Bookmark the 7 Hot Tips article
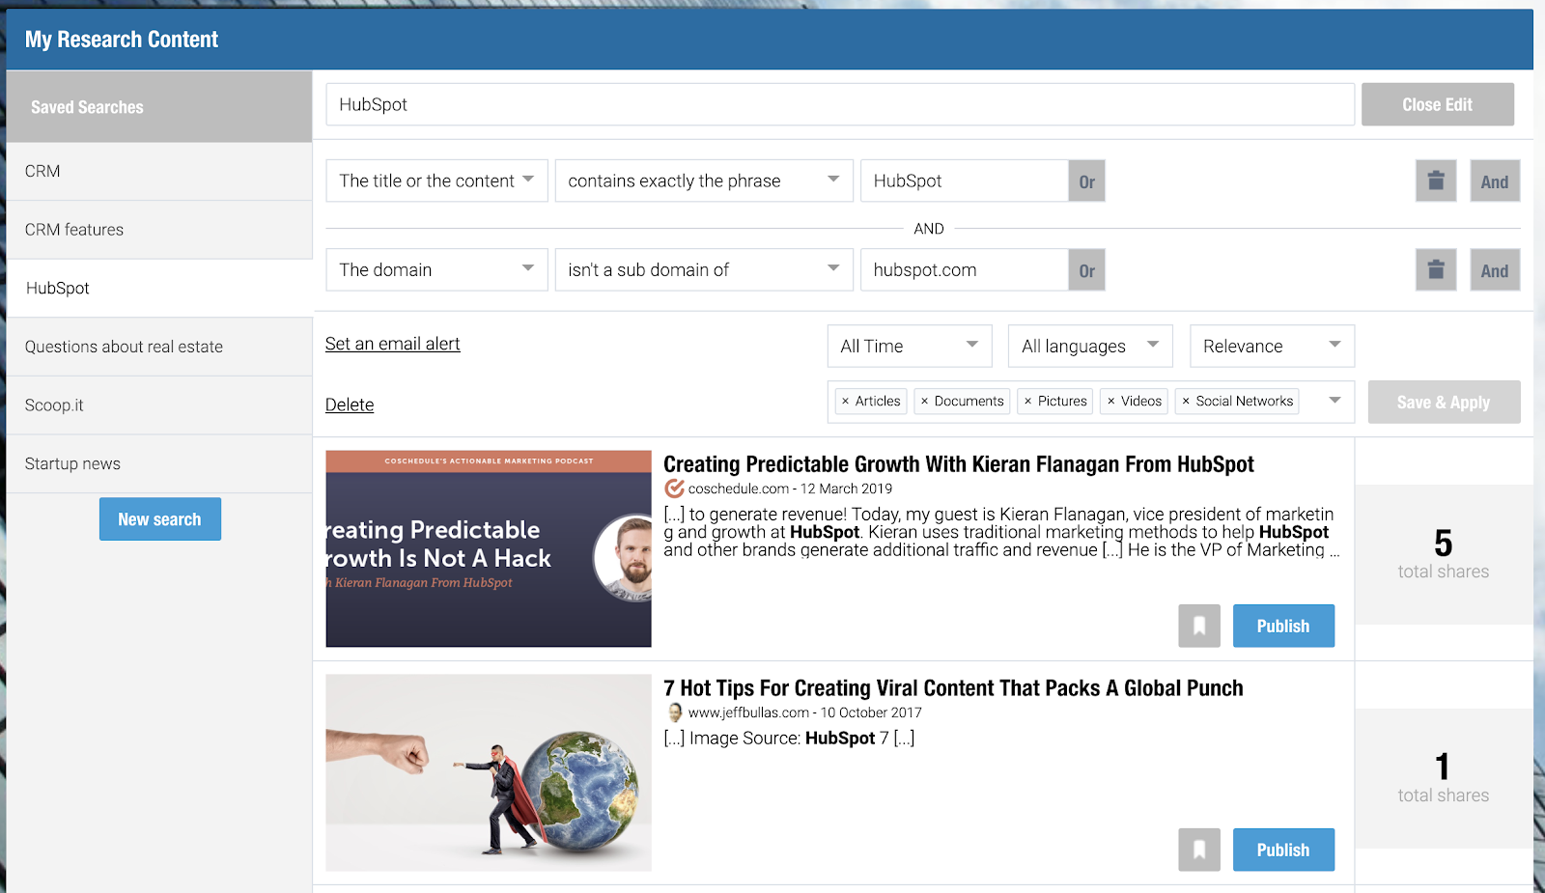1545x893 pixels. point(1199,850)
